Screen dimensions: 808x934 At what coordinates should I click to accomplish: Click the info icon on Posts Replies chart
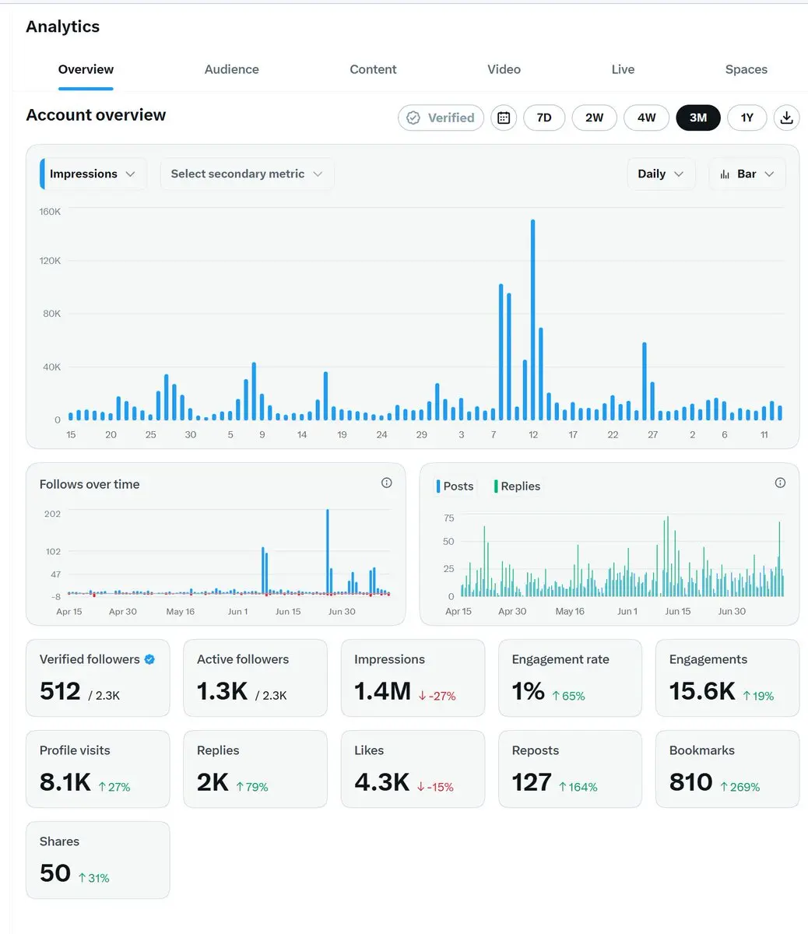[780, 483]
